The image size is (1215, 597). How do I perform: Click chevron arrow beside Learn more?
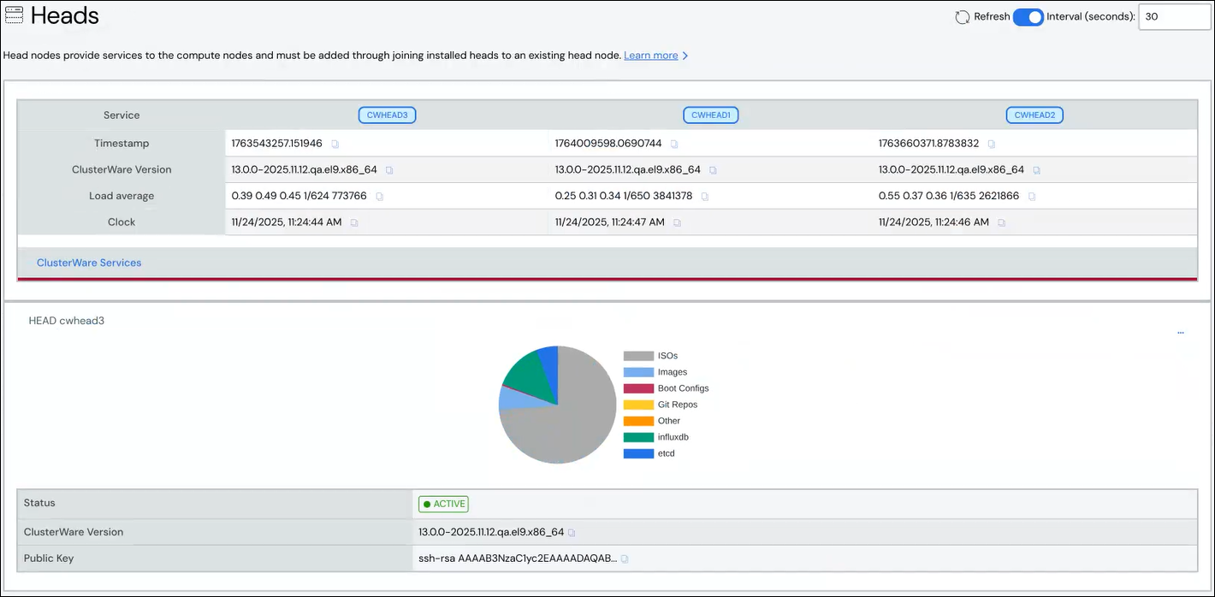tap(685, 56)
